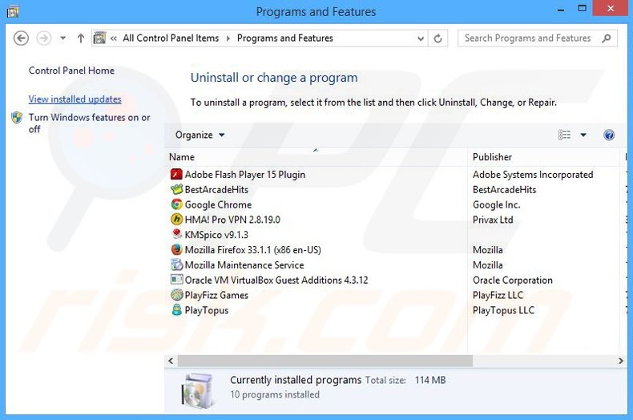The width and height of the screenshot is (633, 420).
Task: Click the Adobe Flash Player red icon
Action: click(x=176, y=175)
